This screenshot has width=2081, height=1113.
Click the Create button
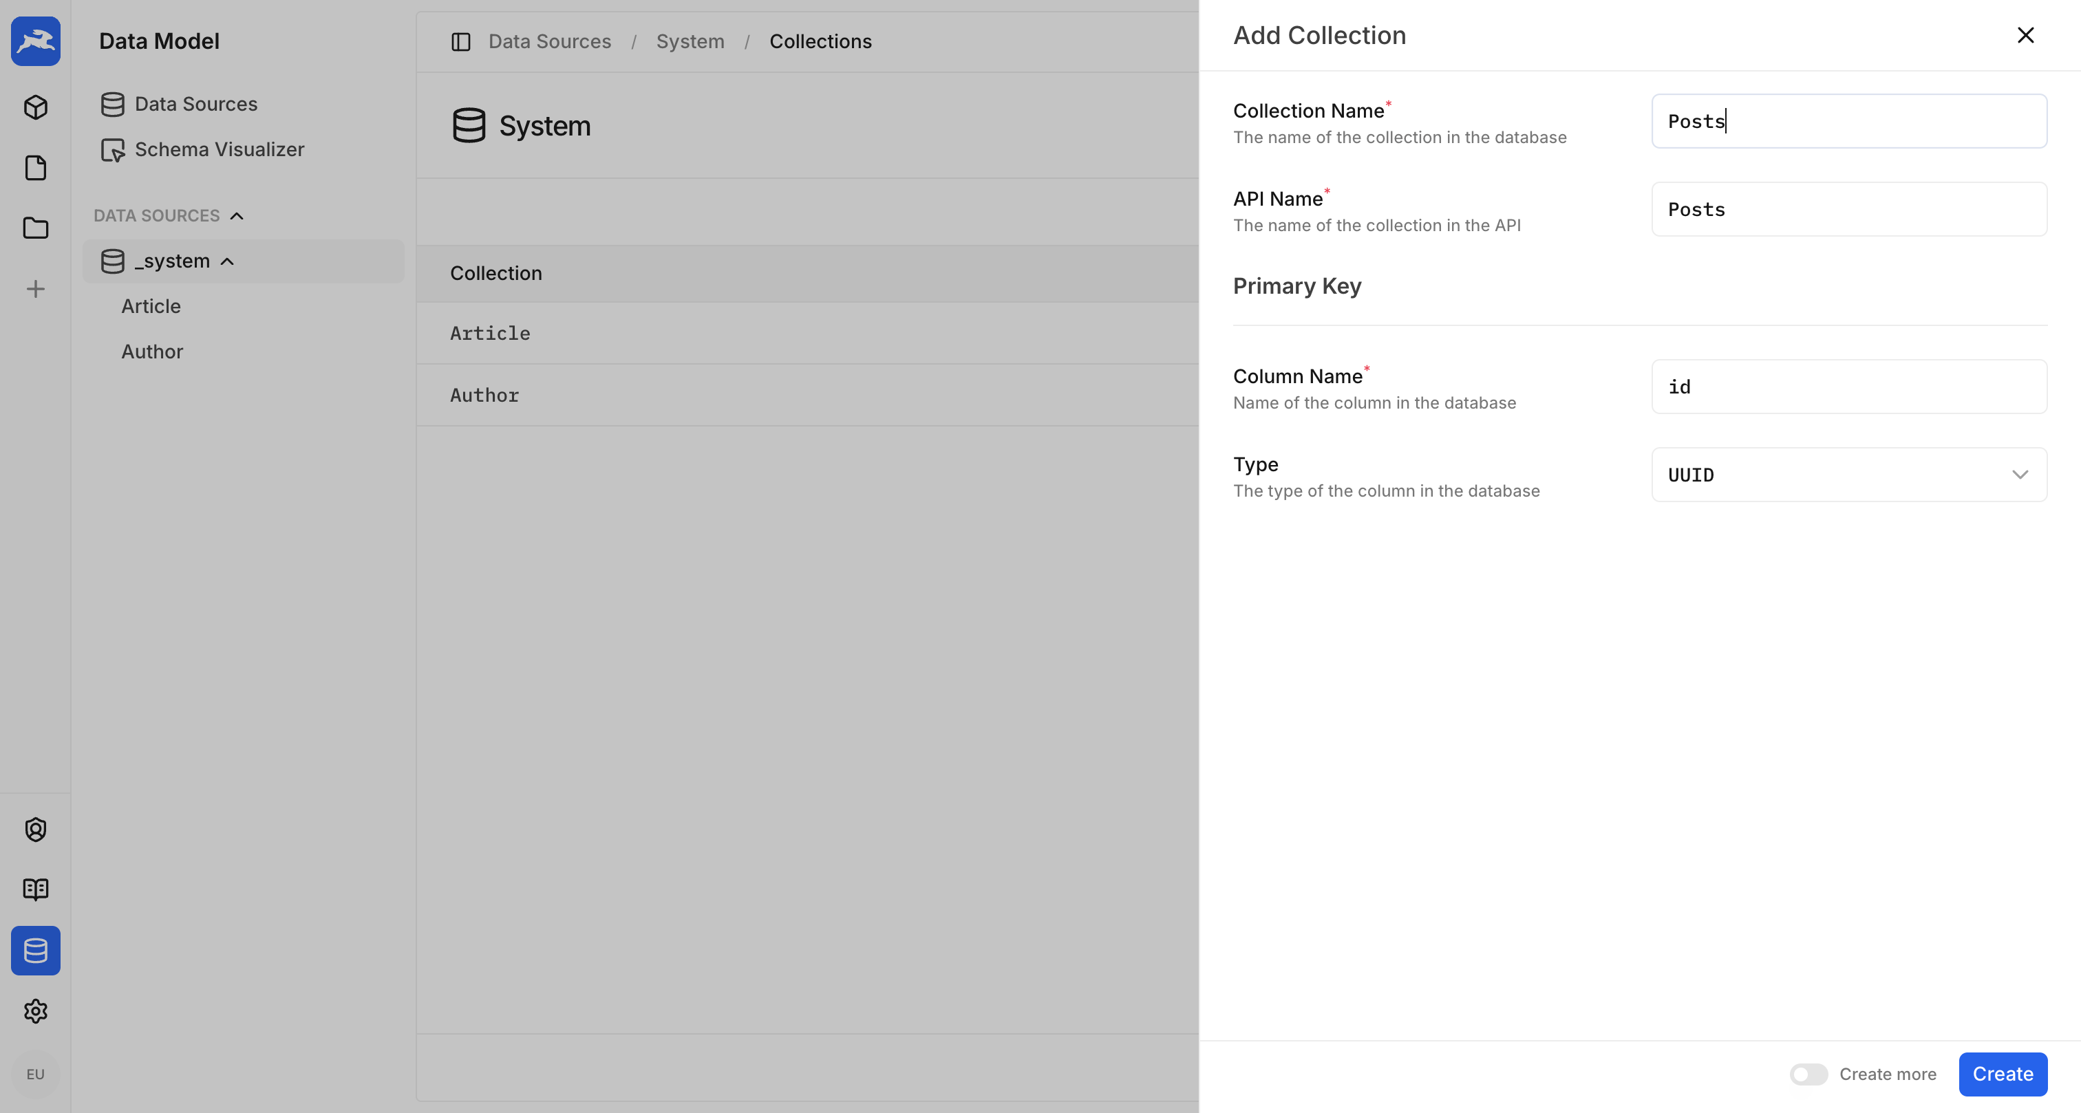(2003, 1074)
